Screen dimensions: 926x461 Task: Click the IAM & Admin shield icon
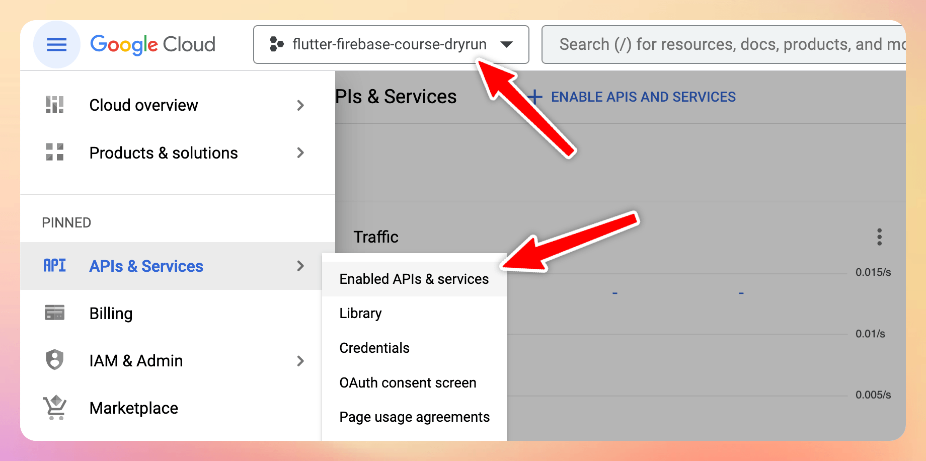pos(54,360)
